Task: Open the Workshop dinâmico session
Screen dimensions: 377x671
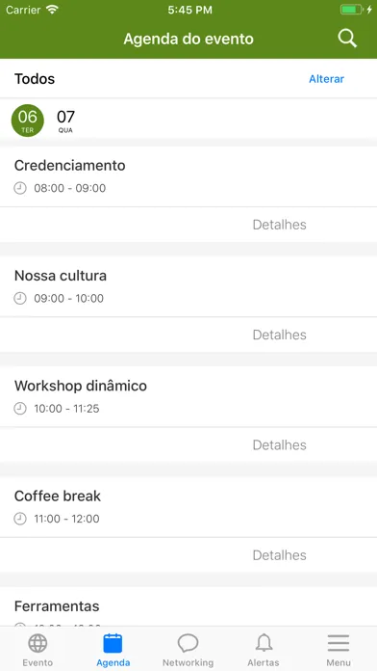Action: pos(188,396)
